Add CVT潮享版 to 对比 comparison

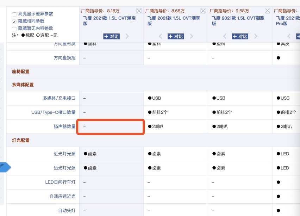click(176, 36)
